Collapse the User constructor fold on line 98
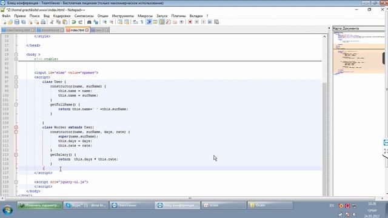The image size is (388, 218). tap(16, 86)
